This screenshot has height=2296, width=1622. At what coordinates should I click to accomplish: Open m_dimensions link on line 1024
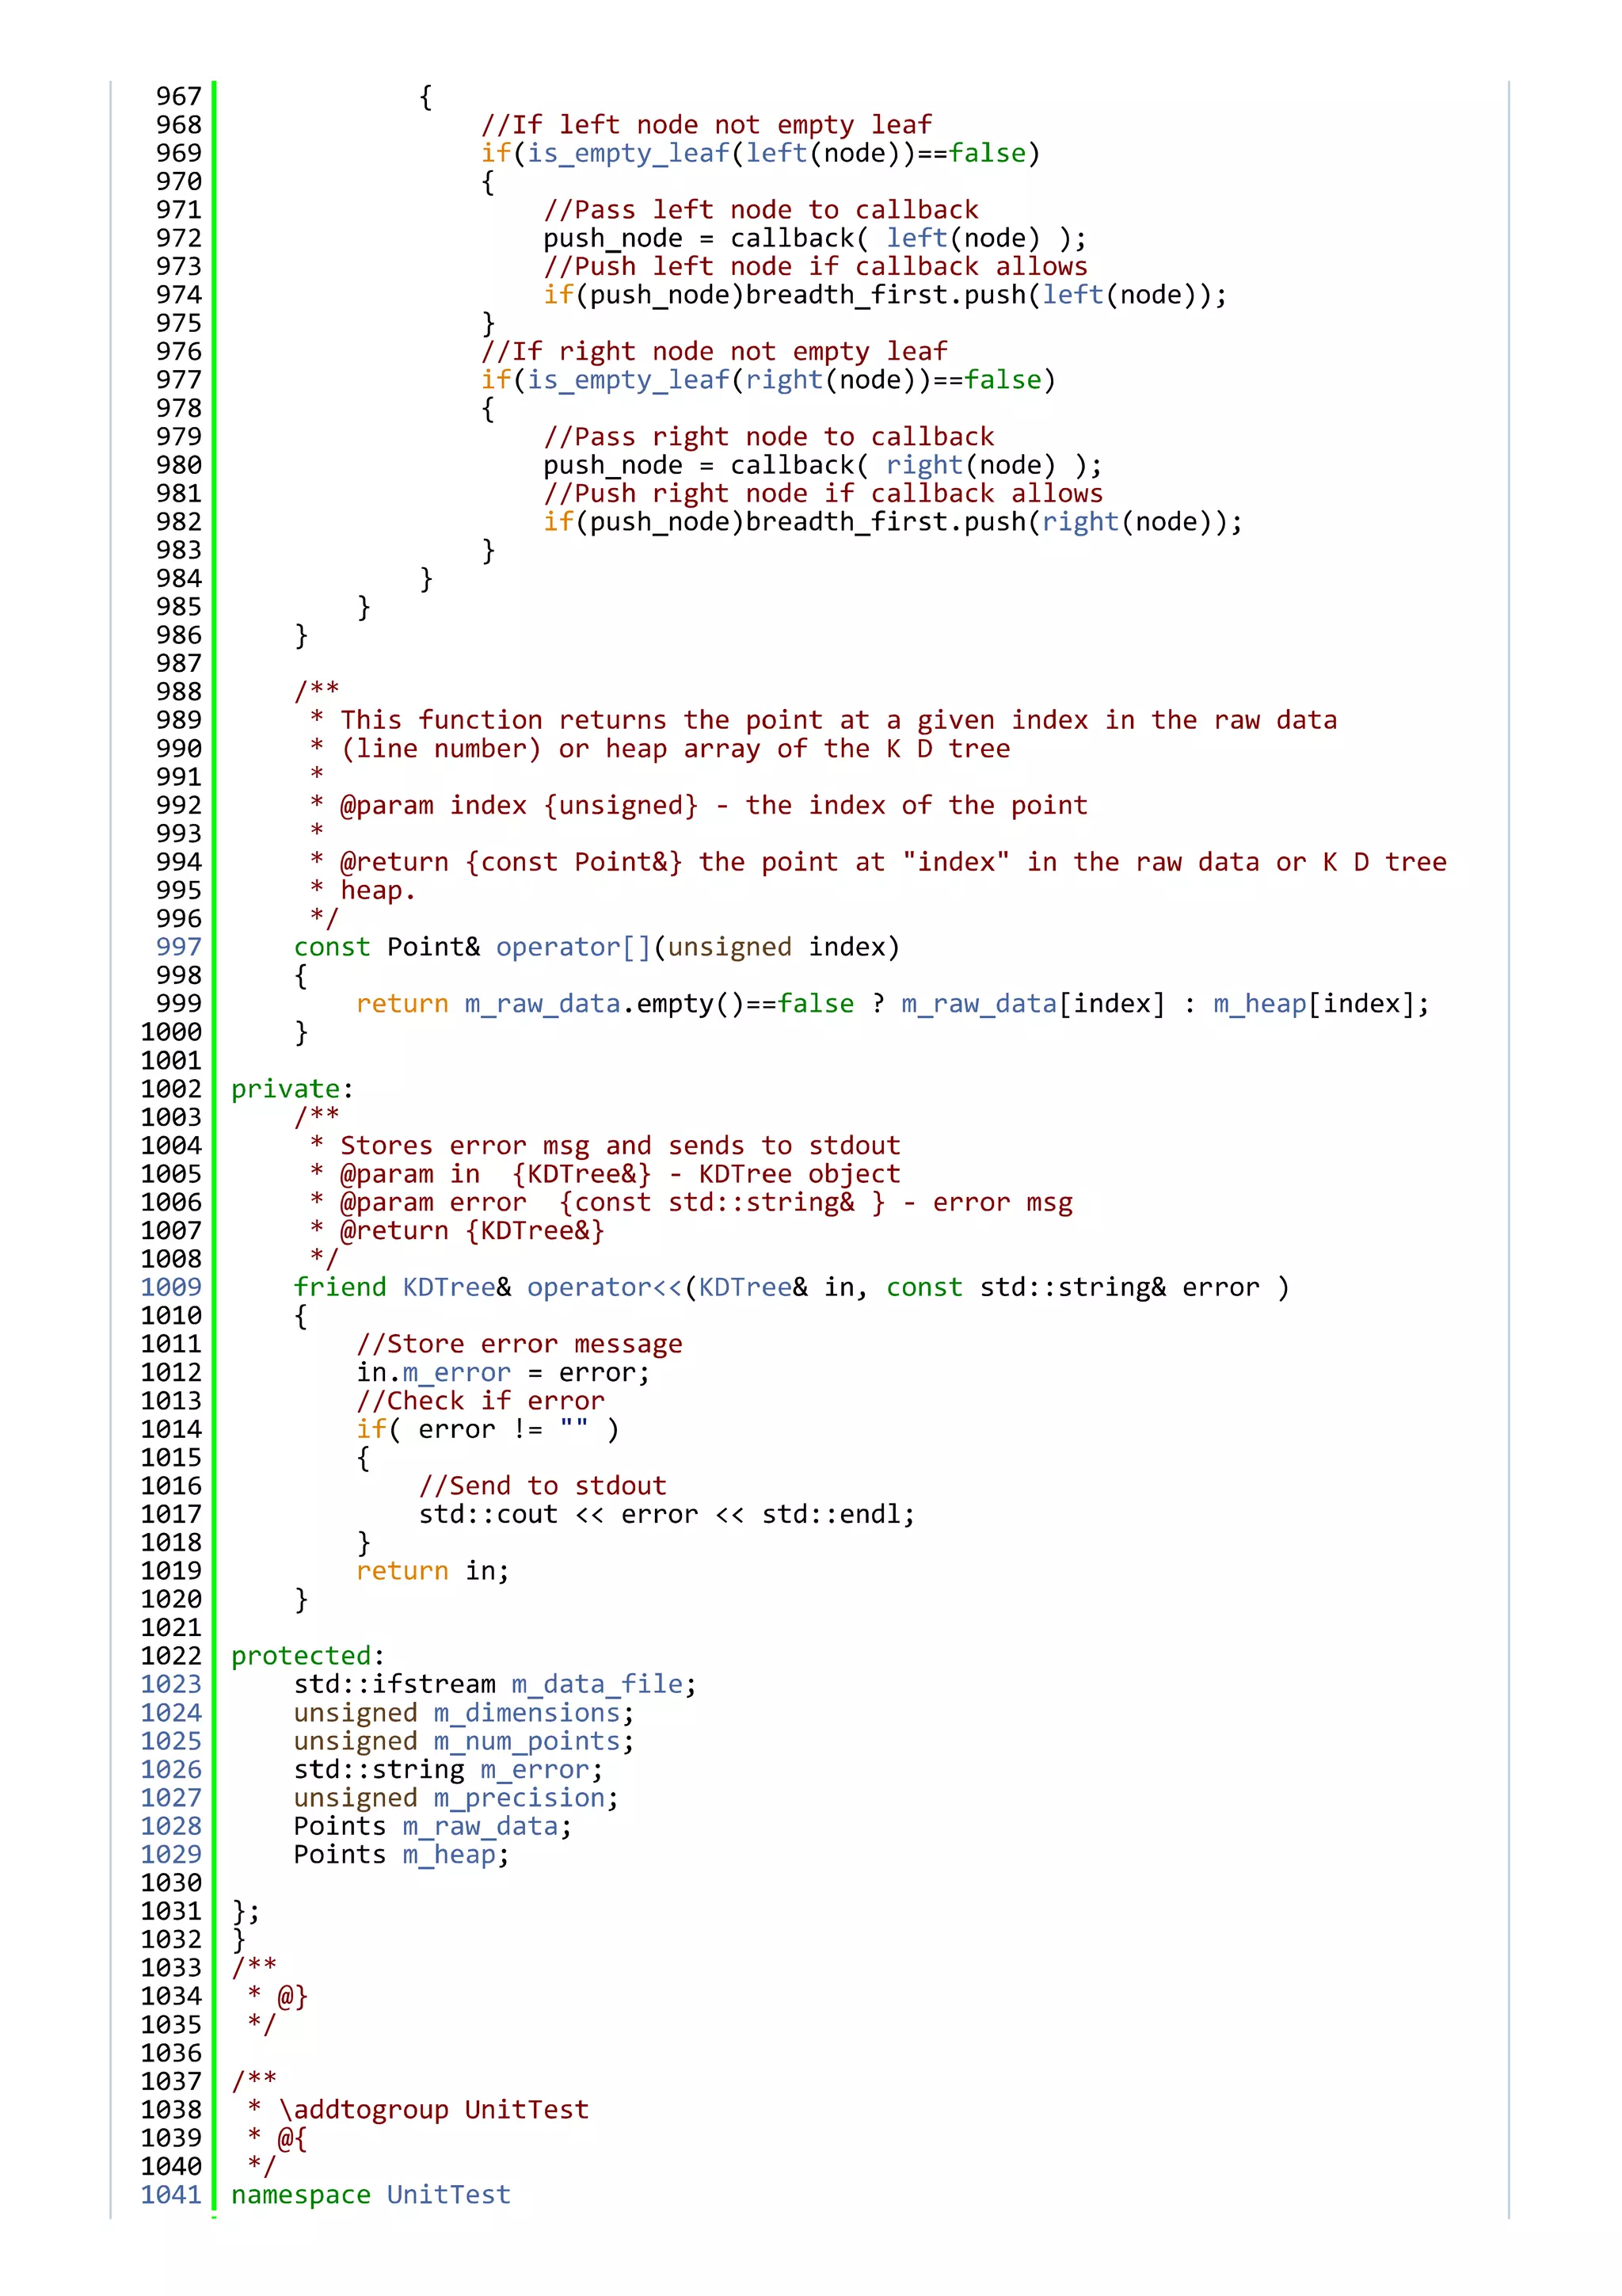[527, 1712]
